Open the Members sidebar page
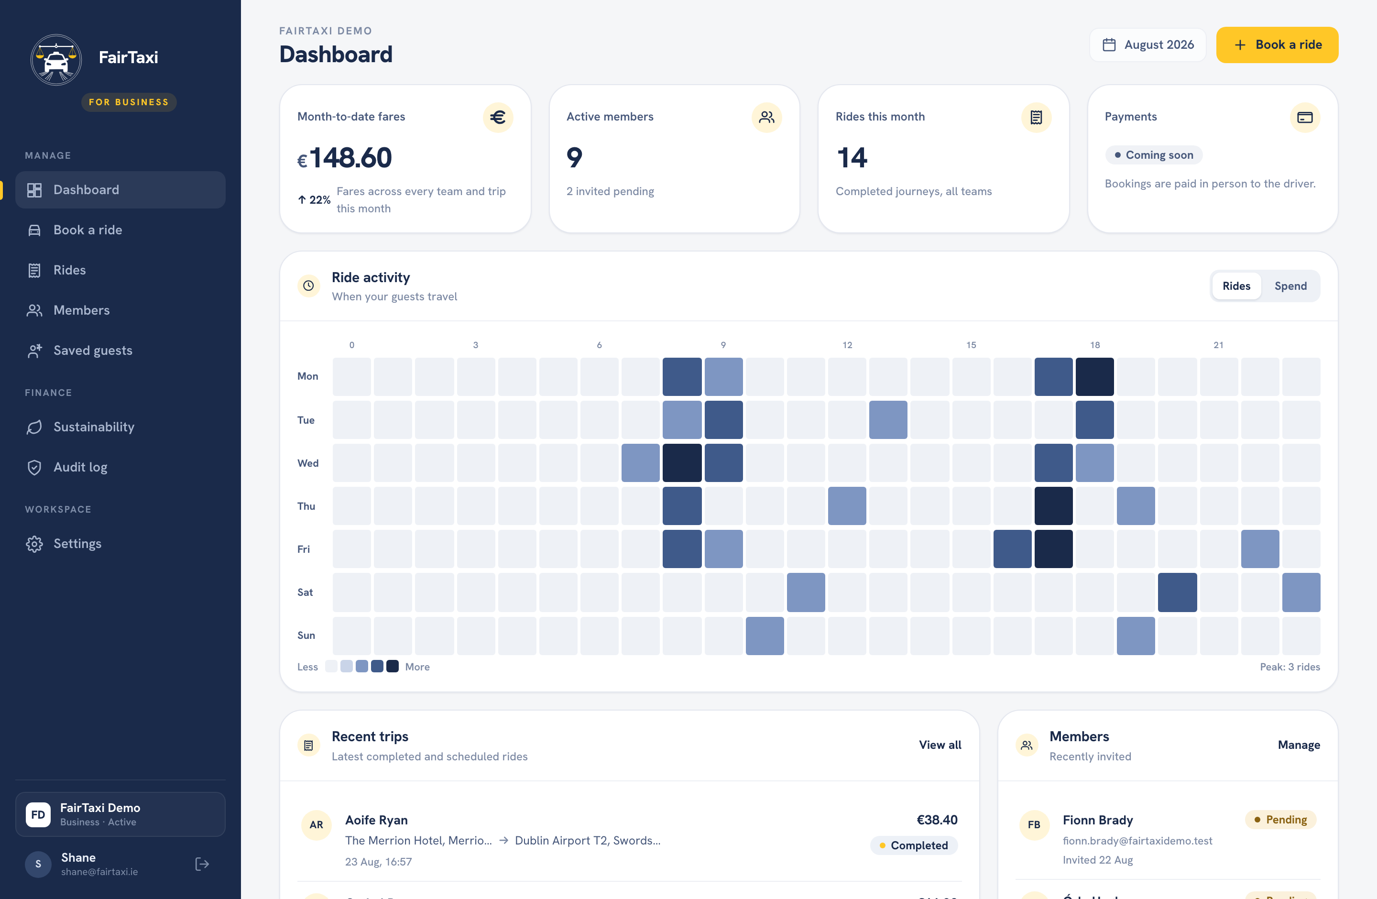 click(120, 310)
